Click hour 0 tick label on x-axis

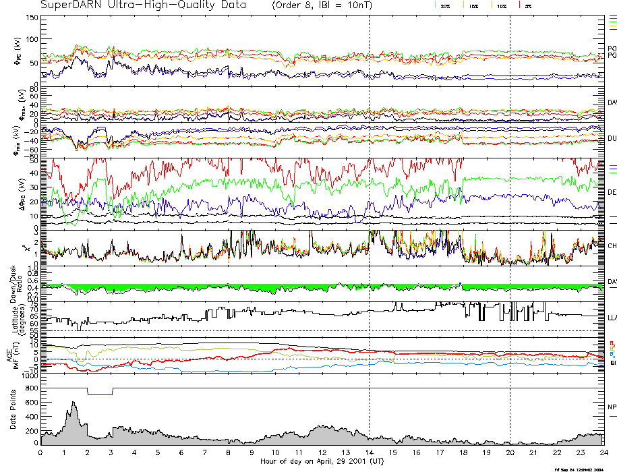(41, 453)
